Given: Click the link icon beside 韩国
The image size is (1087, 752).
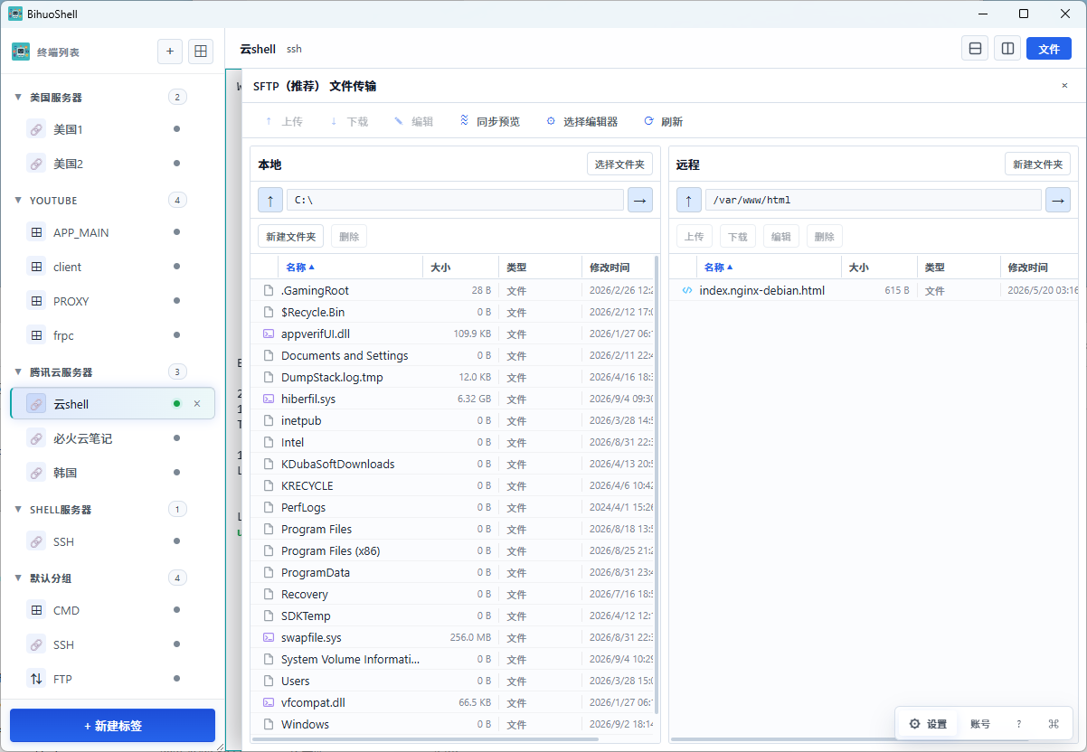Looking at the screenshot, I should 36,473.
